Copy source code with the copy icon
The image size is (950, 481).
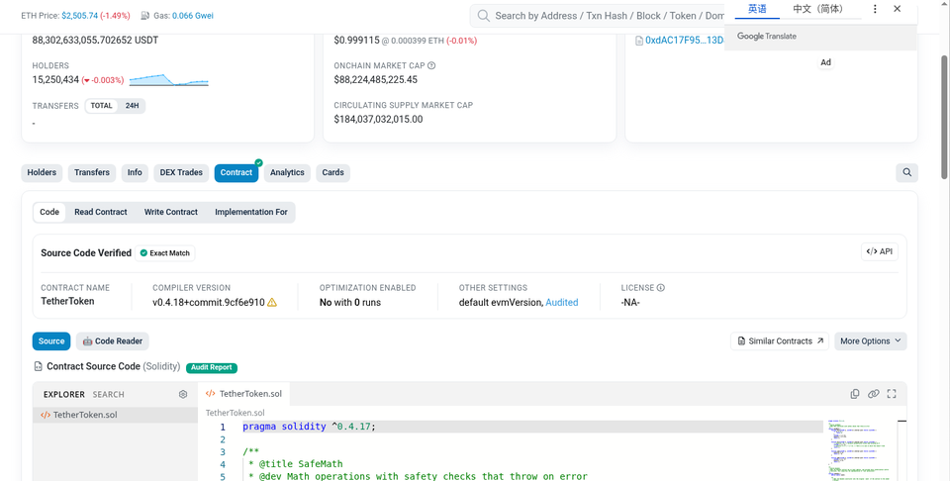855,394
